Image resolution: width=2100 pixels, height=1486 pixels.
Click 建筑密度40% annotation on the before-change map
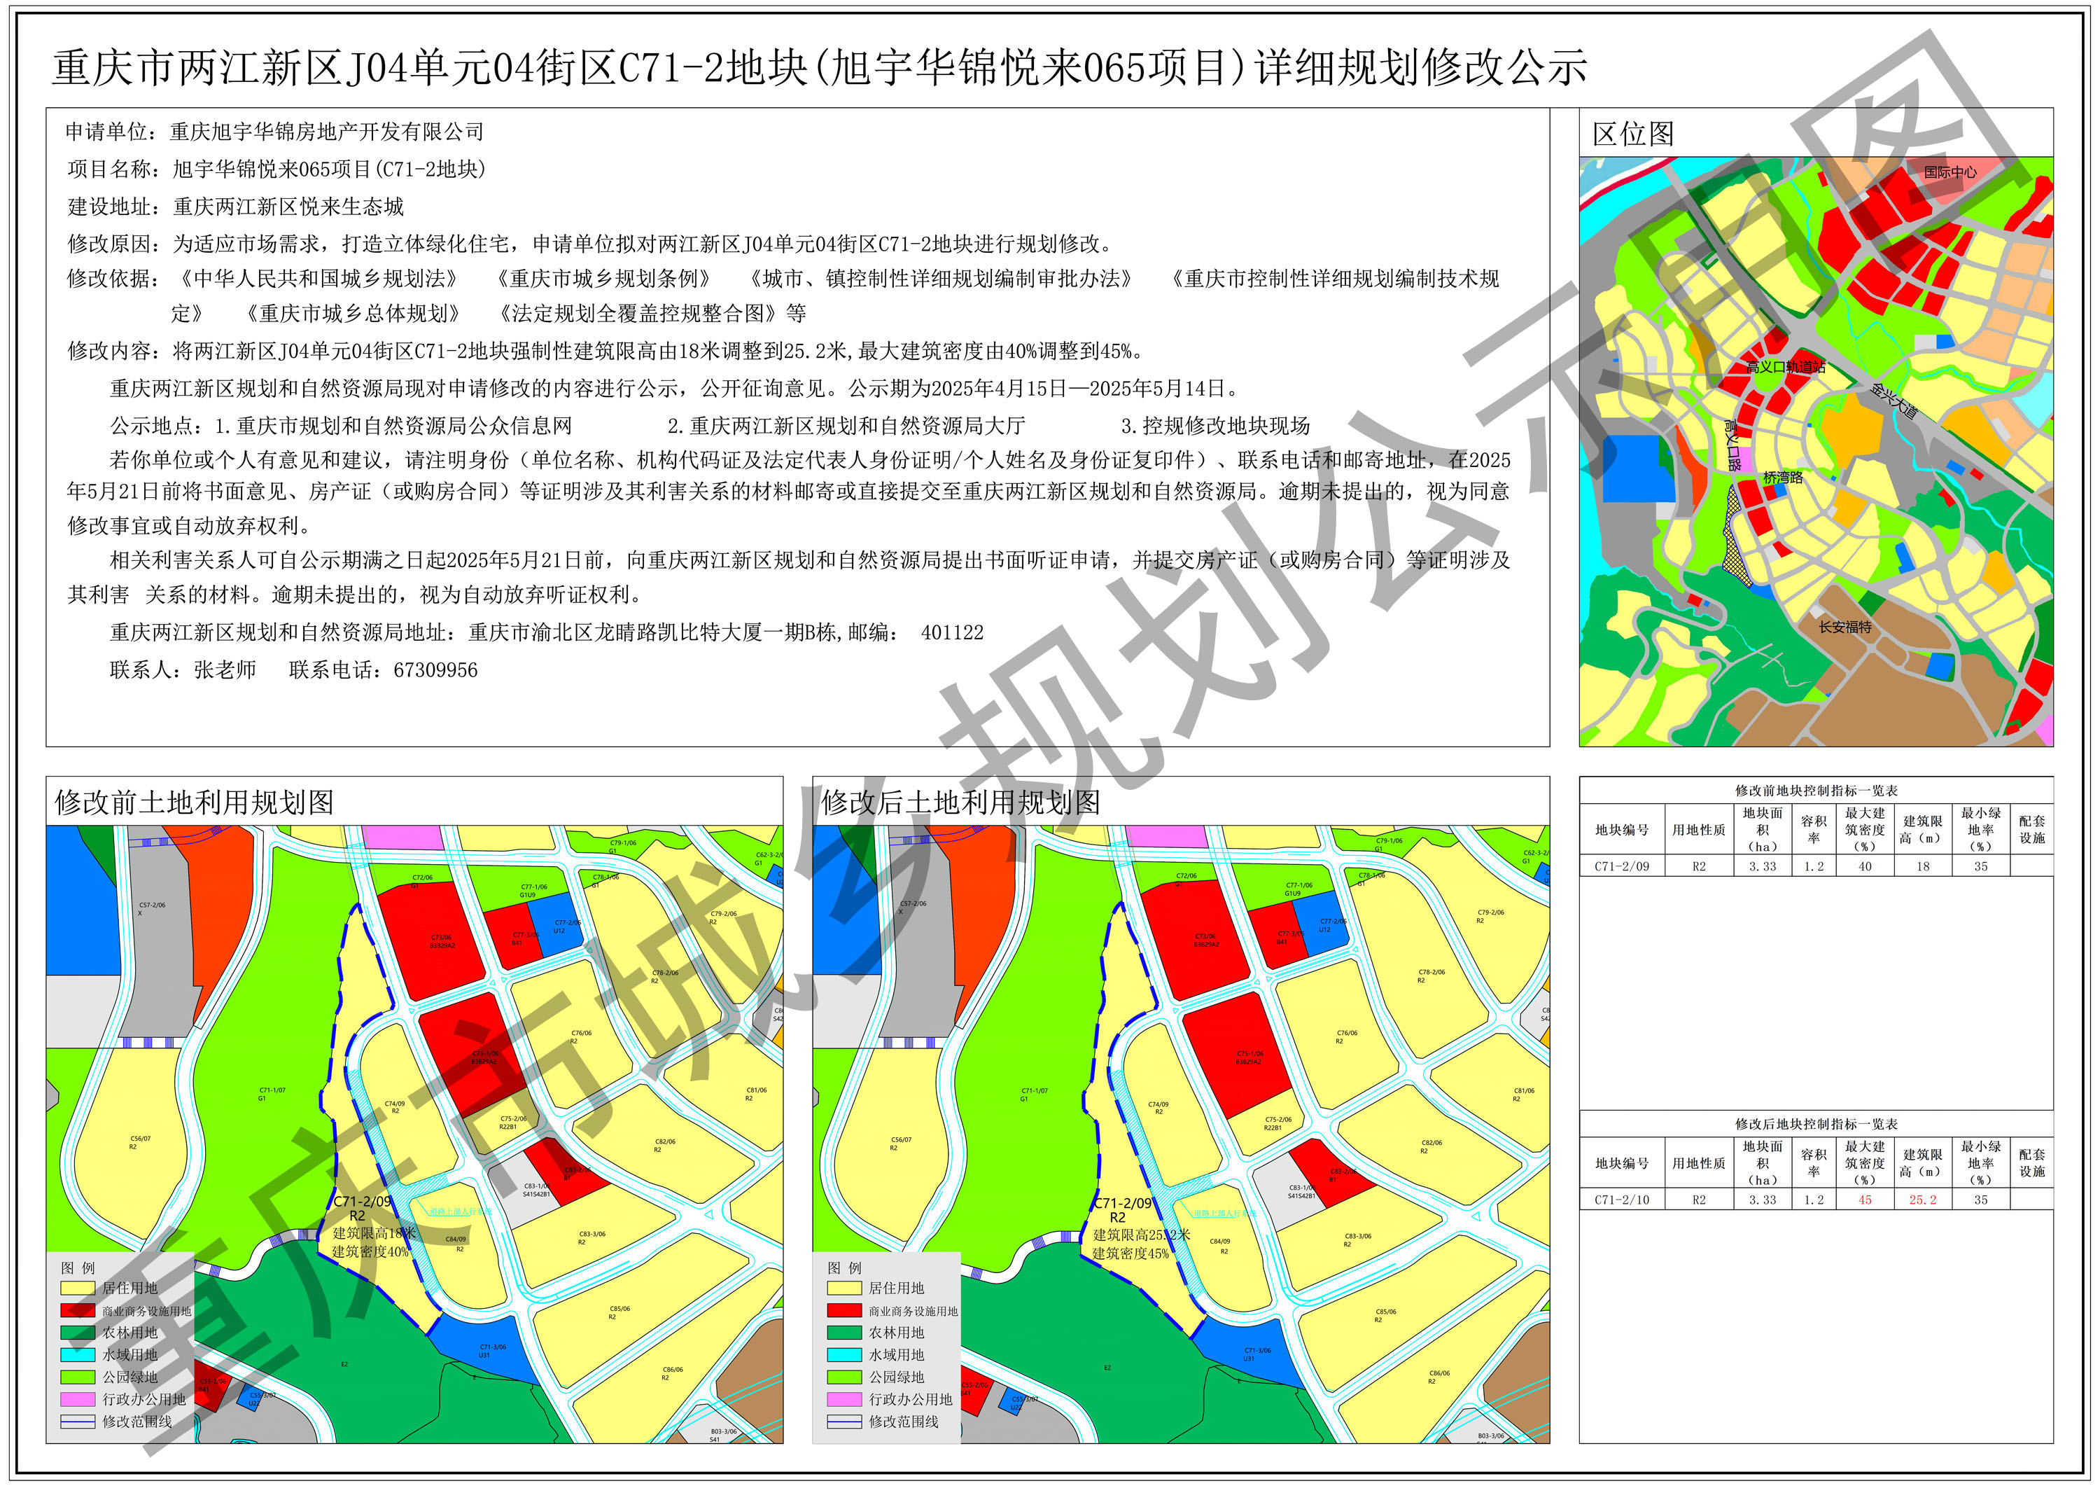point(370,1251)
